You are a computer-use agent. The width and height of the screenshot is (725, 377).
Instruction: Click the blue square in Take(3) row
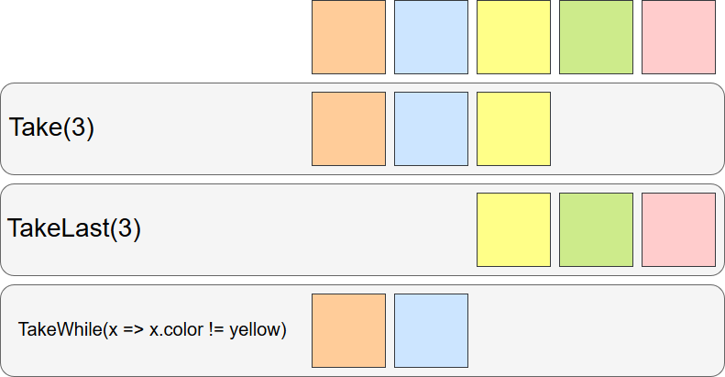click(431, 128)
